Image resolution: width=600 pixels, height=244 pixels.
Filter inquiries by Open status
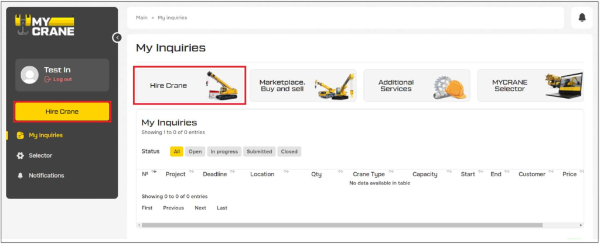click(195, 151)
